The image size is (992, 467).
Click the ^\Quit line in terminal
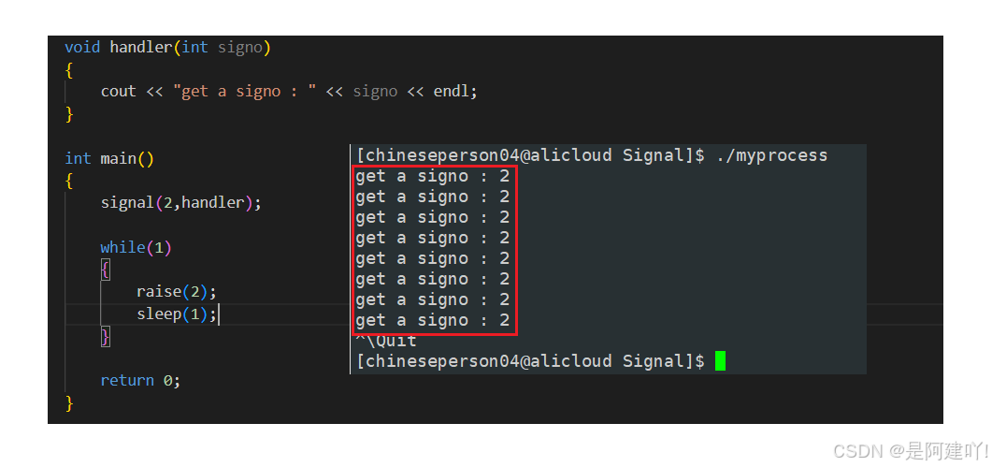(x=386, y=341)
